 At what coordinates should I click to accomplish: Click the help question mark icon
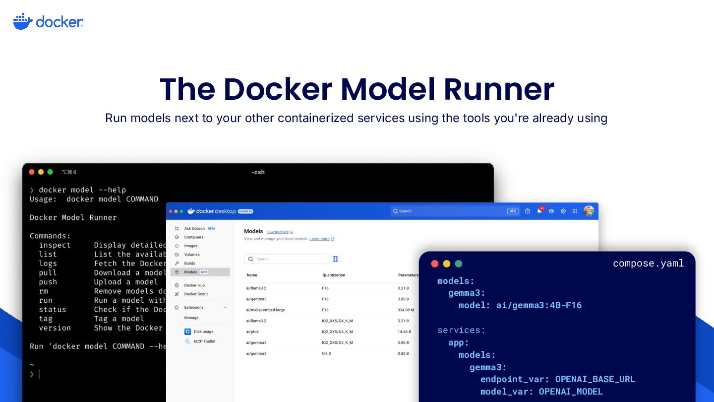point(527,211)
